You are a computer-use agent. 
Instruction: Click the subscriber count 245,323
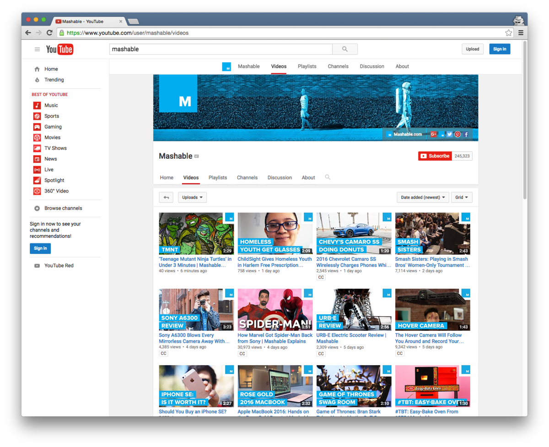(x=462, y=156)
